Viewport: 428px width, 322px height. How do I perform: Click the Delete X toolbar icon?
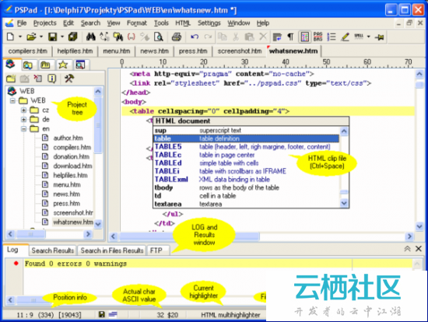(x=263, y=37)
